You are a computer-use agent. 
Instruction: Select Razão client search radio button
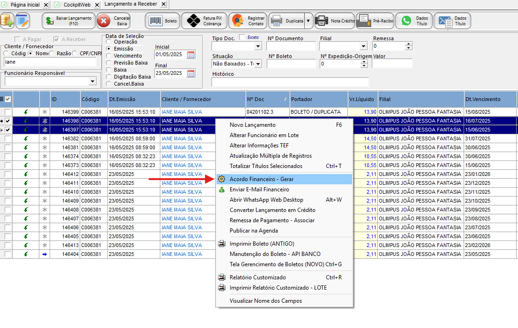[x=52, y=53]
